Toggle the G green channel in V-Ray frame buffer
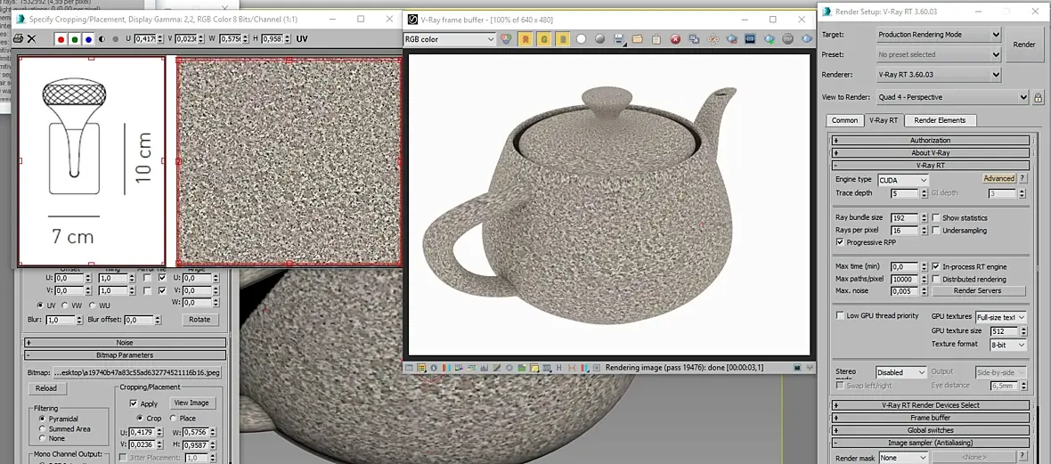The height and width of the screenshot is (464, 1051). 543,39
